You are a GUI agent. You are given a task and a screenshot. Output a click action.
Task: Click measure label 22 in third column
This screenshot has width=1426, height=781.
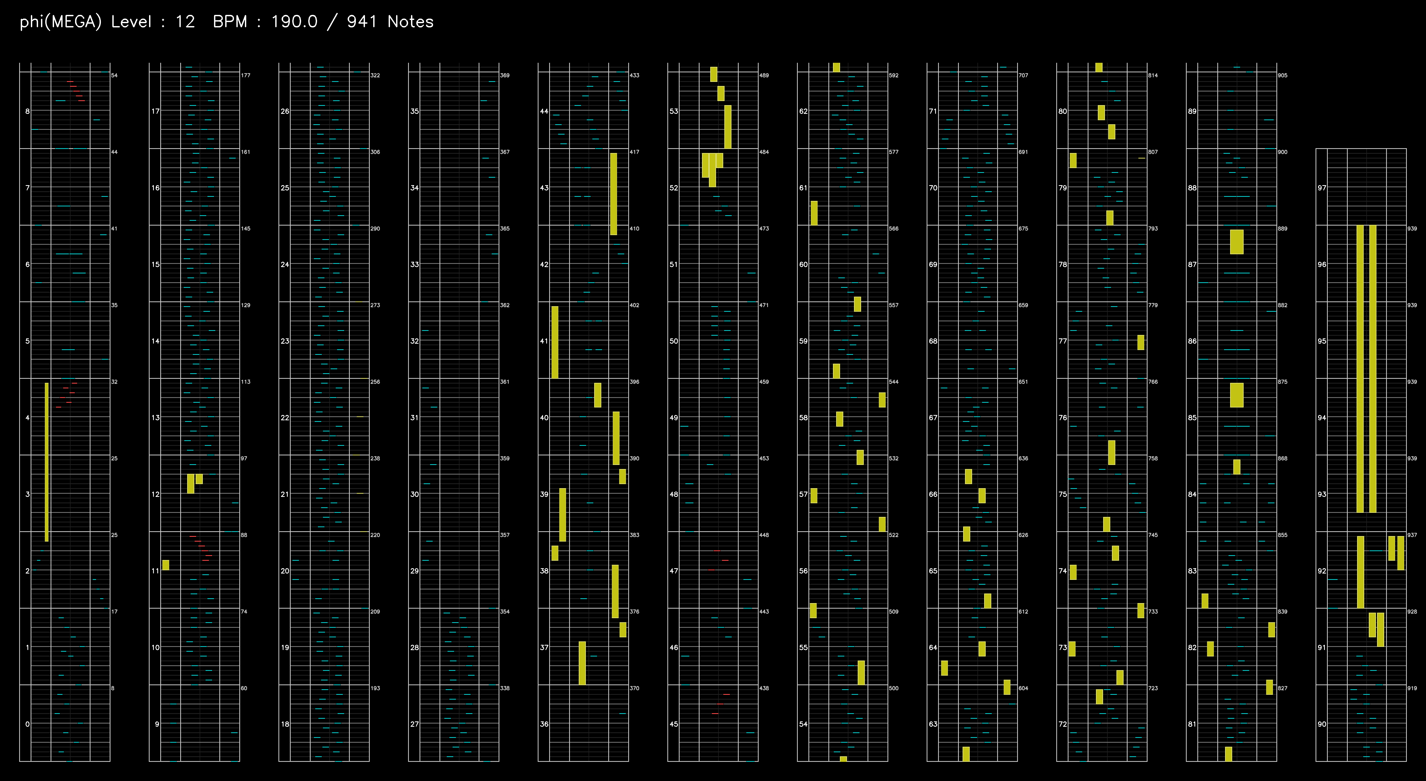pyautogui.click(x=285, y=418)
